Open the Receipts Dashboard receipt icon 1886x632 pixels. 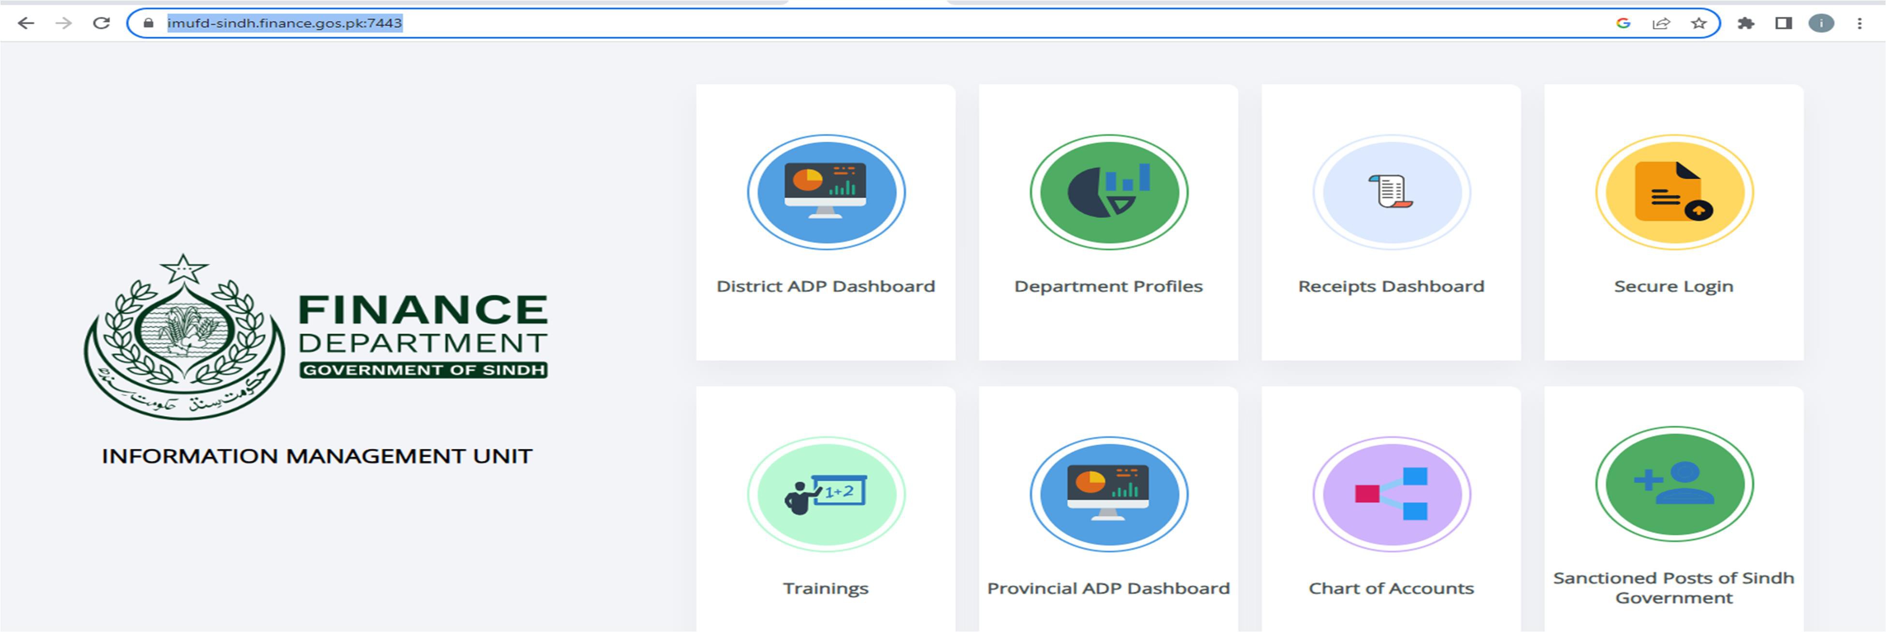1391,192
